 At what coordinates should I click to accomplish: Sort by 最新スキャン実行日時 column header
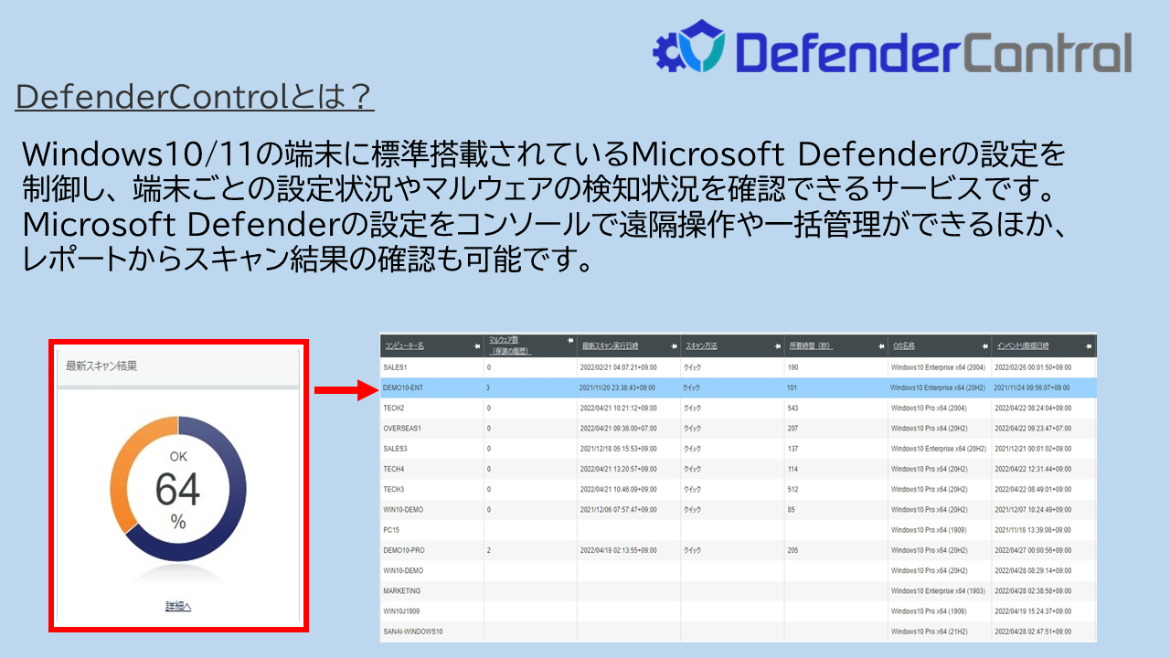610,346
